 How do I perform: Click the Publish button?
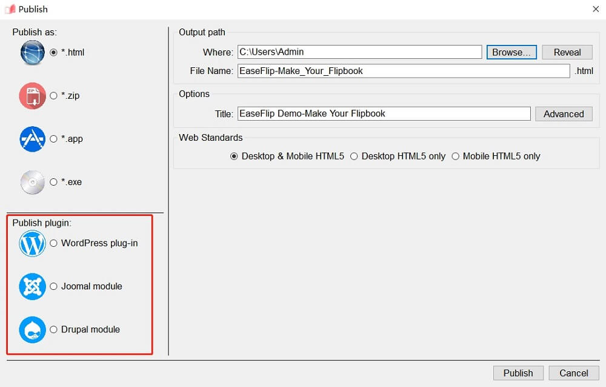(518, 373)
